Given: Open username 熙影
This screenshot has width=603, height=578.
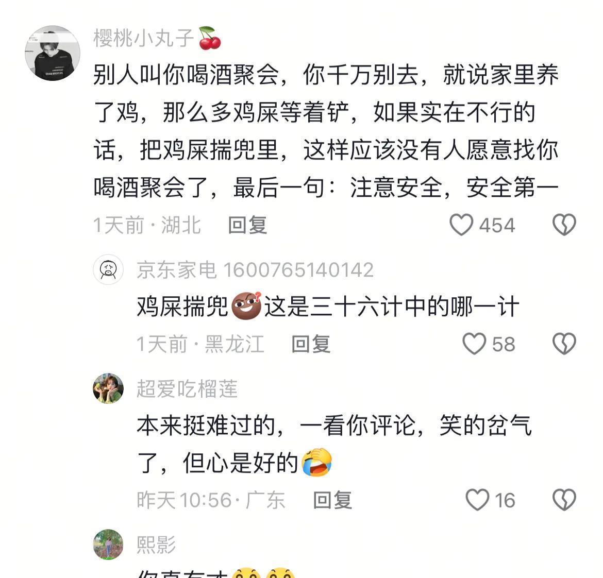Looking at the screenshot, I should click(x=156, y=545).
